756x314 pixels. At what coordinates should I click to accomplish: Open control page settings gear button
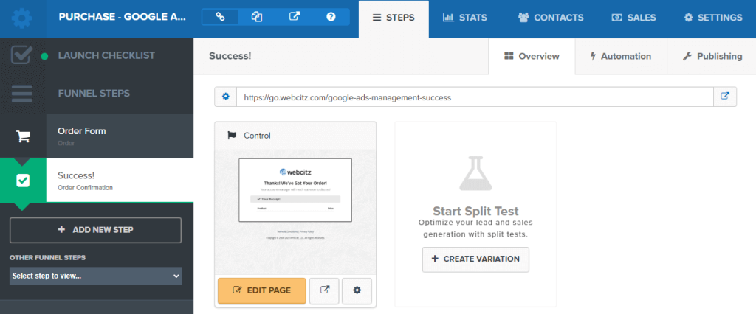tap(357, 290)
